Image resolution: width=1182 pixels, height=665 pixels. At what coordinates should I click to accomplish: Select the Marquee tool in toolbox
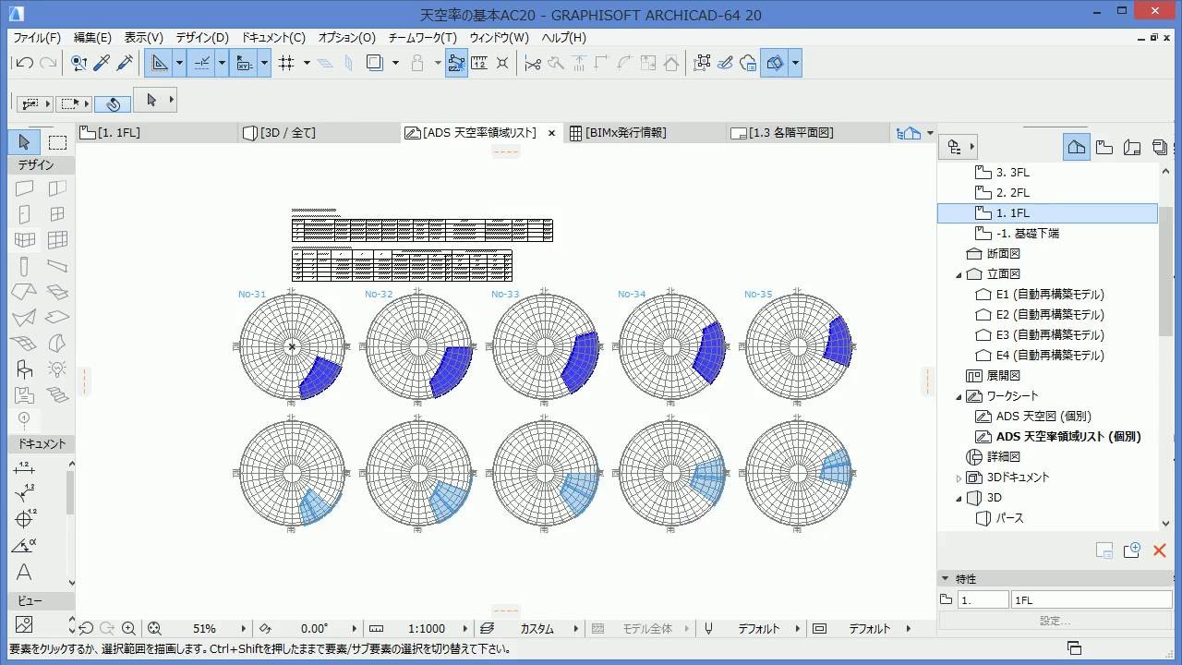pyautogui.click(x=57, y=142)
